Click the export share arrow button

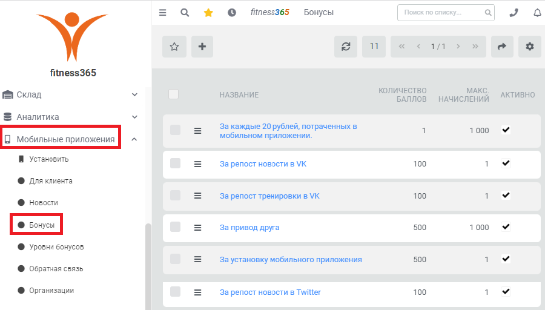[x=502, y=46]
